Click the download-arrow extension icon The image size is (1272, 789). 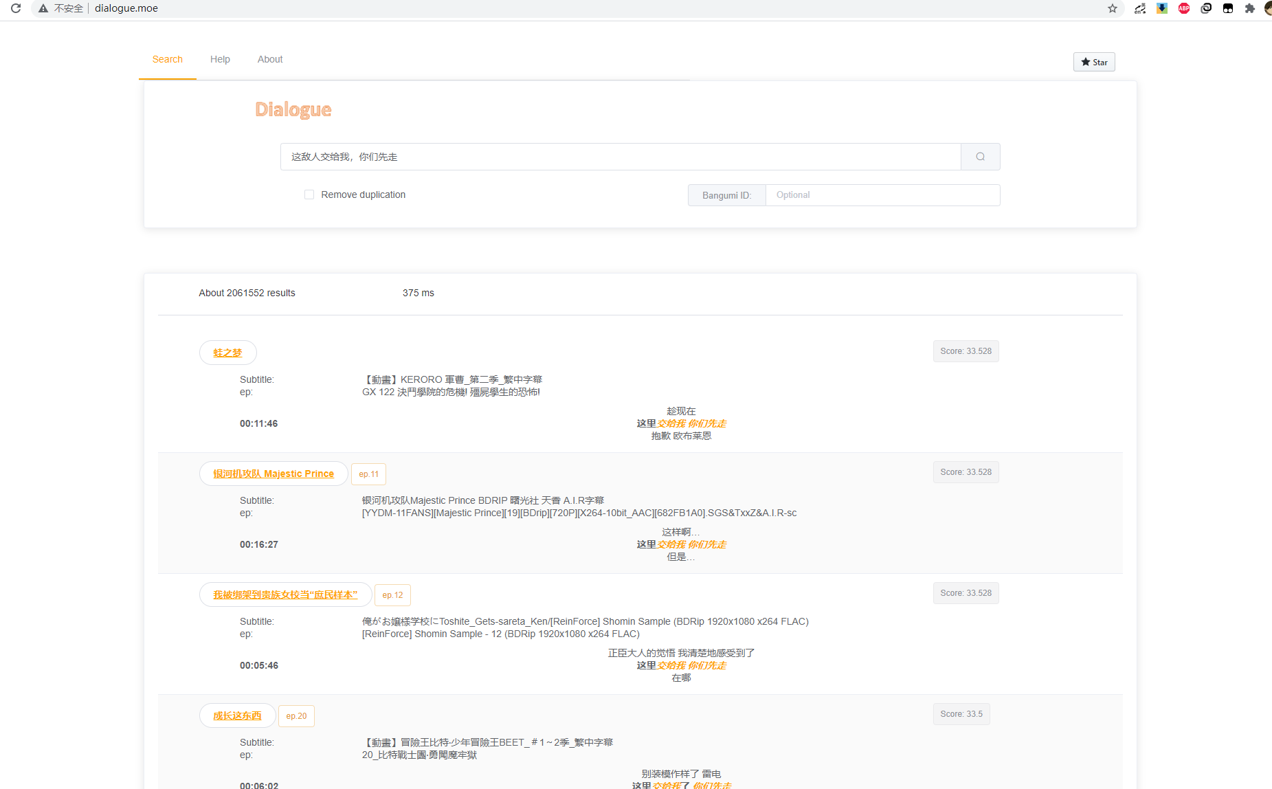[1162, 8]
